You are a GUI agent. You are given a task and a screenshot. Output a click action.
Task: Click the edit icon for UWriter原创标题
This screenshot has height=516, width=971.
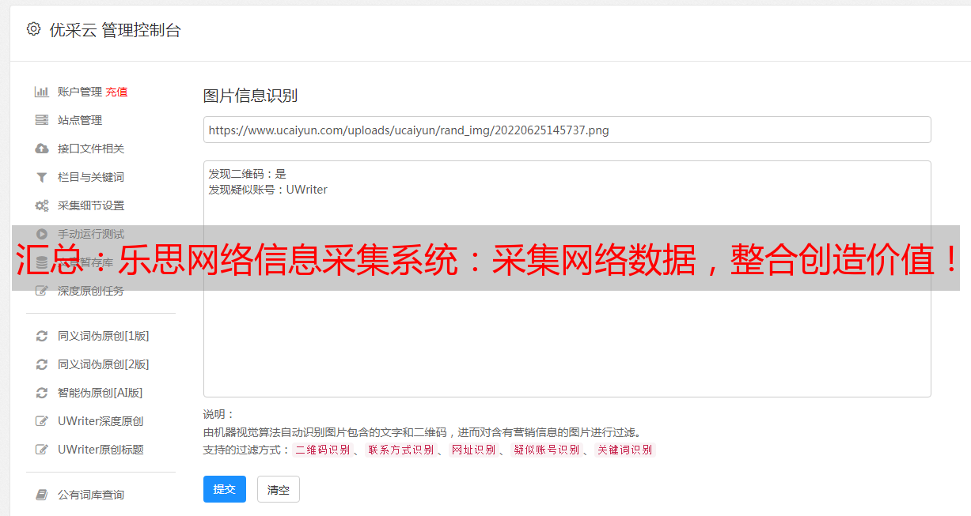42,450
